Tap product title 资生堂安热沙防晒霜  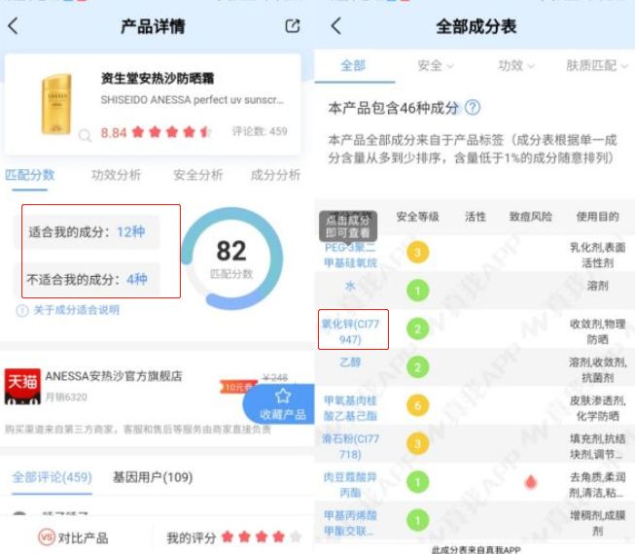click(x=158, y=78)
